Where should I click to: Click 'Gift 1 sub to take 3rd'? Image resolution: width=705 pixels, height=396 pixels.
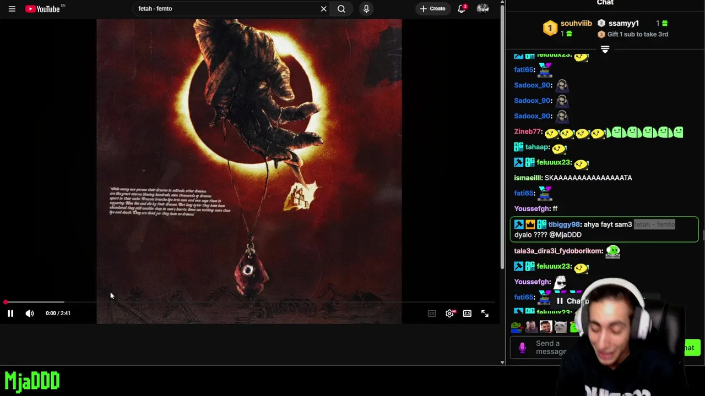(x=637, y=34)
